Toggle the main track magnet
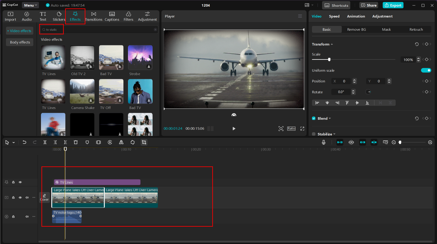The width and height of the screenshot is (437, 244). [x=340, y=142]
